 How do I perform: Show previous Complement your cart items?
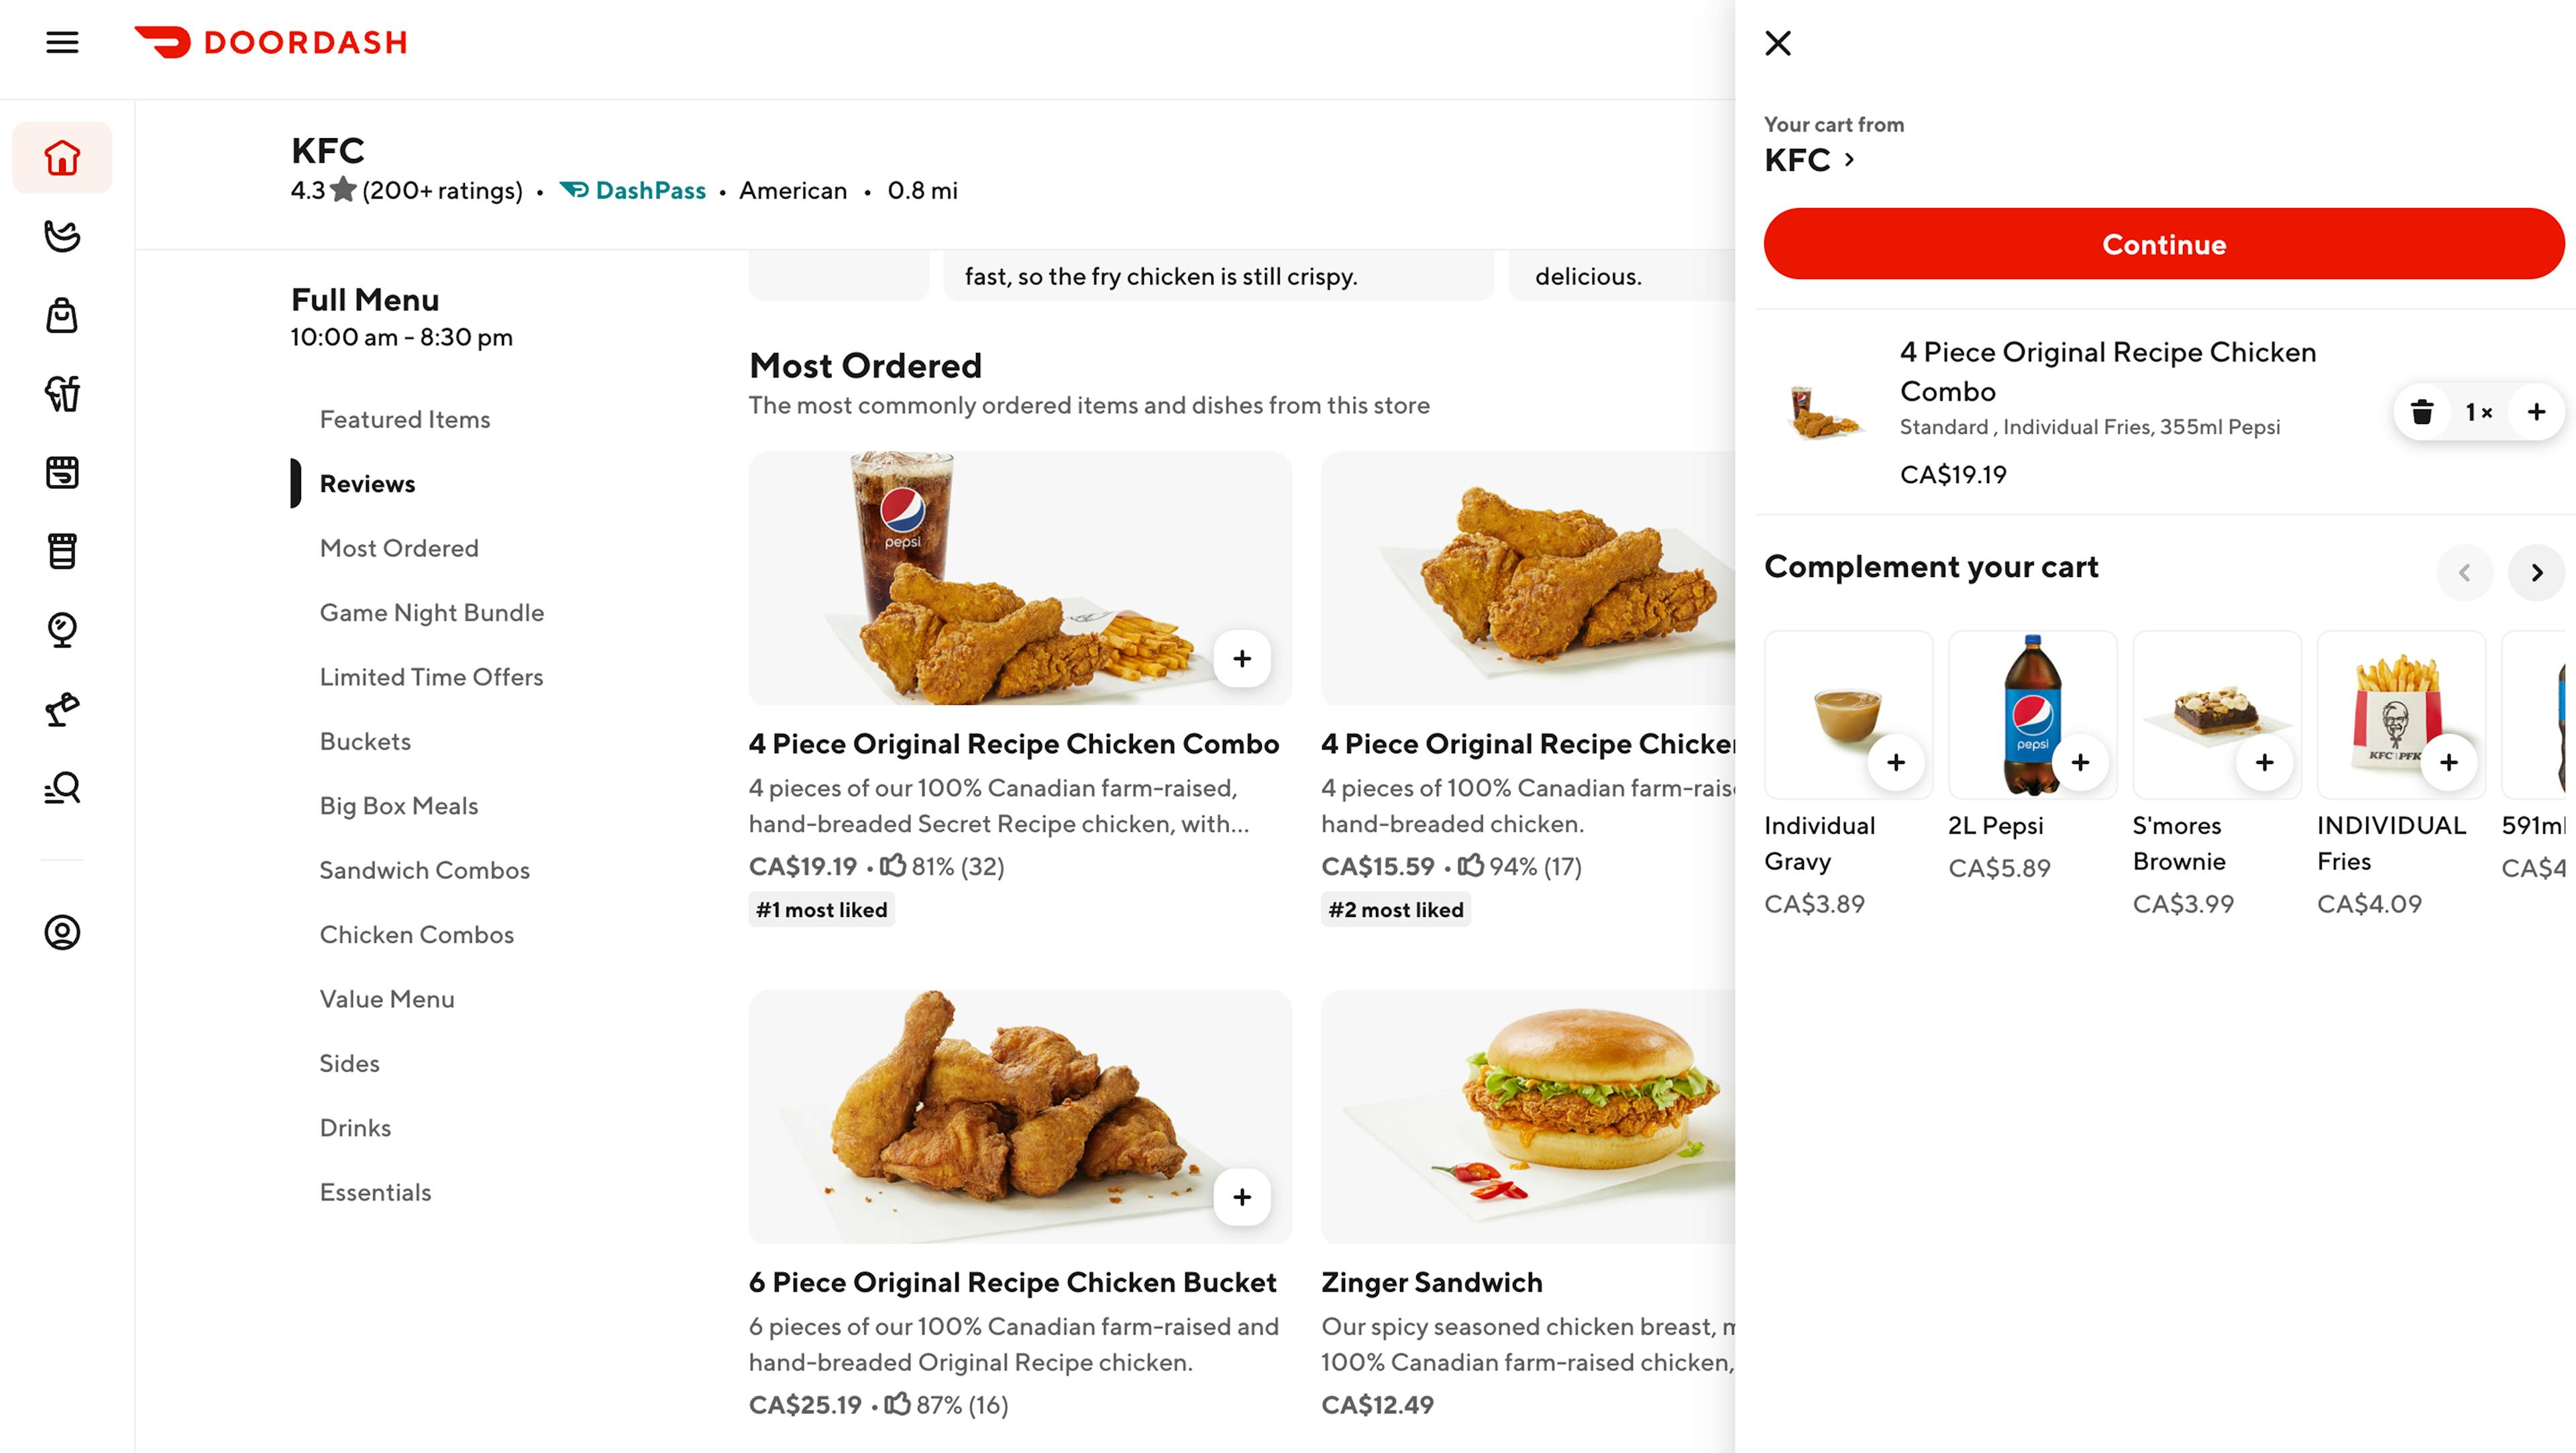click(x=2464, y=573)
